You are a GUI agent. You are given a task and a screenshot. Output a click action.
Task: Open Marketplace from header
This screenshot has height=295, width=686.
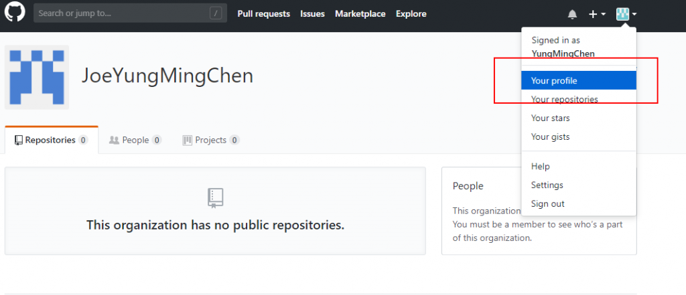coord(360,14)
